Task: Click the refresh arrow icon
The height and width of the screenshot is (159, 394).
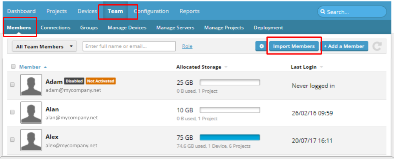Action: pos(377,46)
